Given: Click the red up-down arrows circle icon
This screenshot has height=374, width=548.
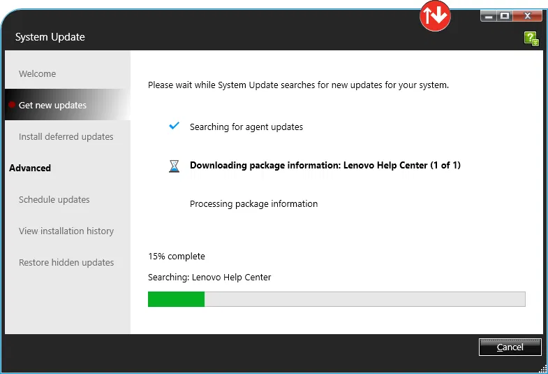Looking at the screenshot, I should click(x=435, y=16).
